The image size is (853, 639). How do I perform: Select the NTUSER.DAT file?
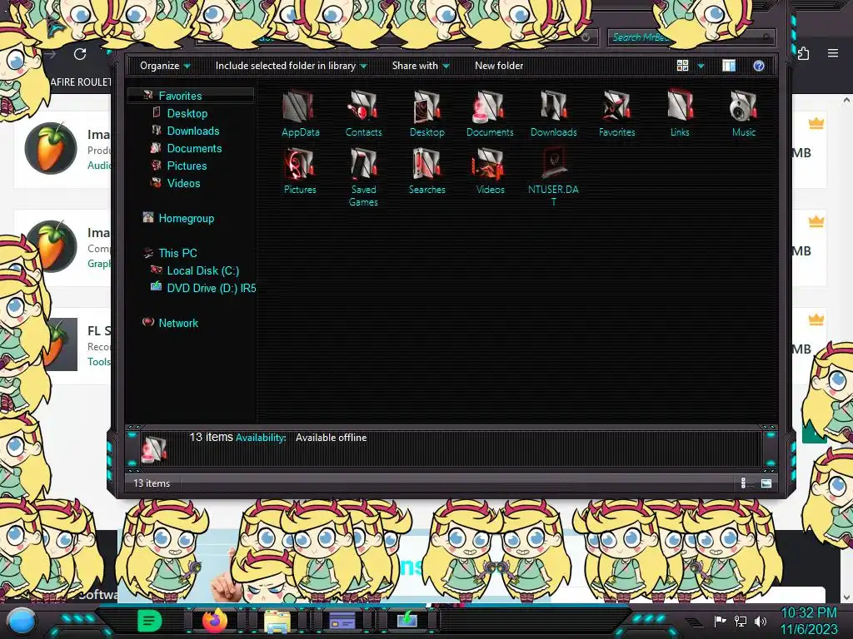553,177
